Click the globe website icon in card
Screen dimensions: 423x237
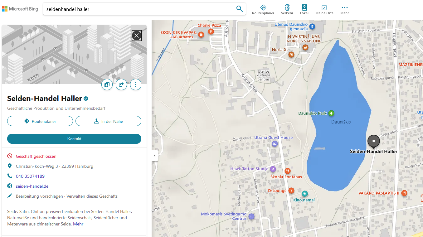(x=10, y=186)
